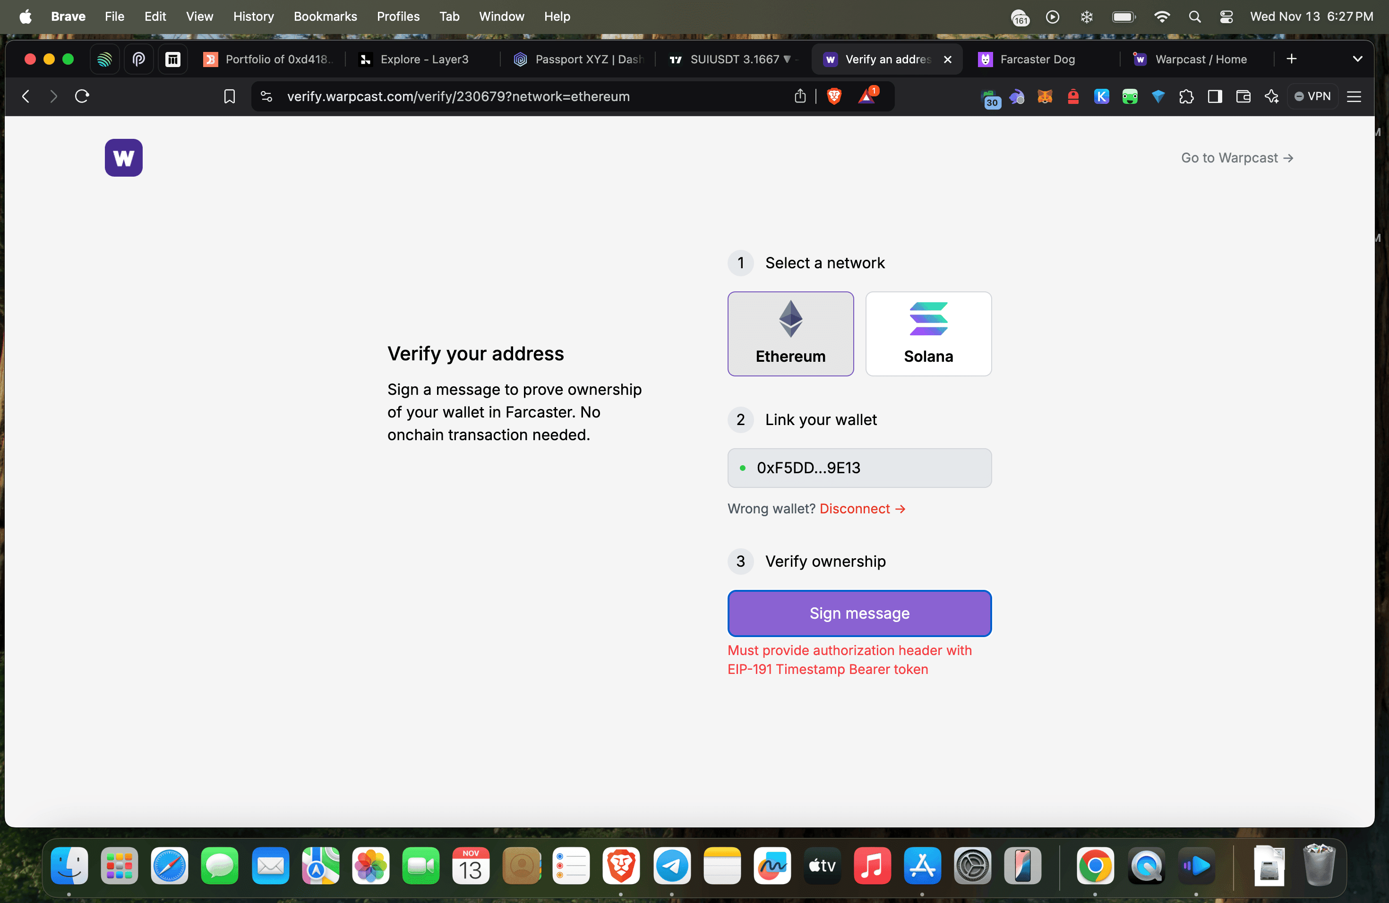Open Brave Rewards triangle icon
The height and width of the screenshot is (903, 1389).
tap(866, 96)
